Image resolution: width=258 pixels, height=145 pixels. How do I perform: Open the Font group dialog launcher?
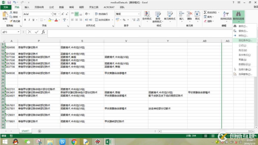[68, 26]
